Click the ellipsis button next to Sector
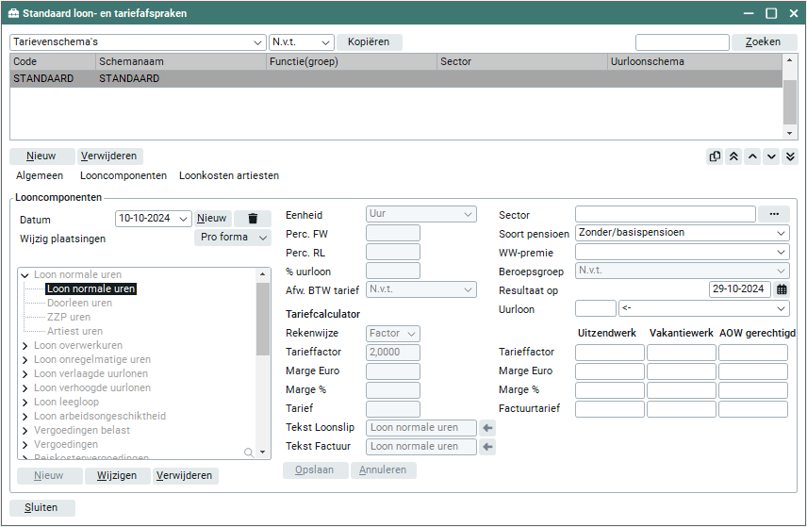The image size is (807, 527). click(774, 214)
